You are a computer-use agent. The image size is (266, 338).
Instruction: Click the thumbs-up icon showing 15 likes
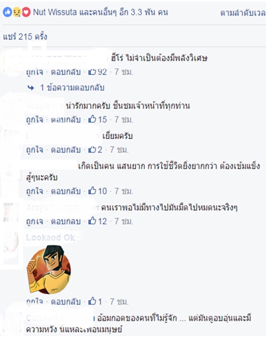coord(92,119)
